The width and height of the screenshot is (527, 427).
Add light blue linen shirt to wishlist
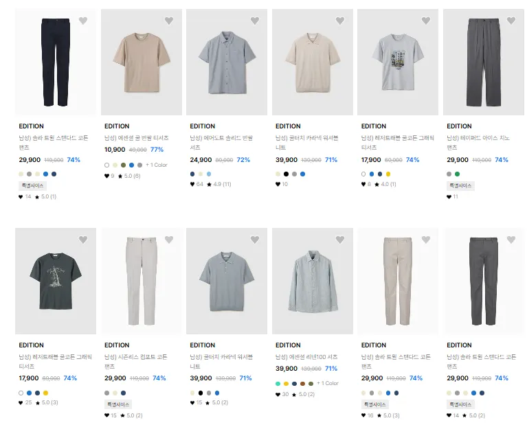coord(340,240)
